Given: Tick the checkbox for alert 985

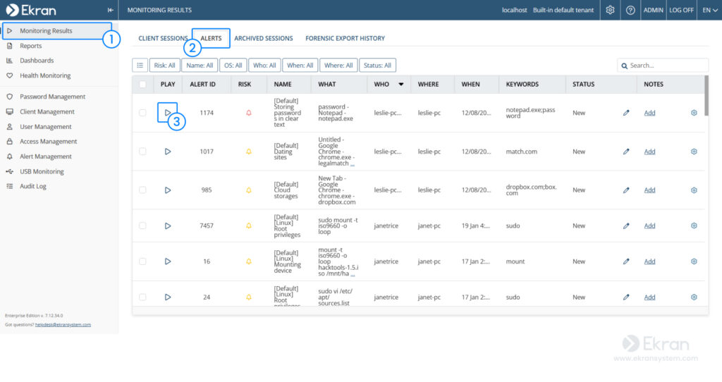Looking at the screenshot, I should tap(142, 190).
